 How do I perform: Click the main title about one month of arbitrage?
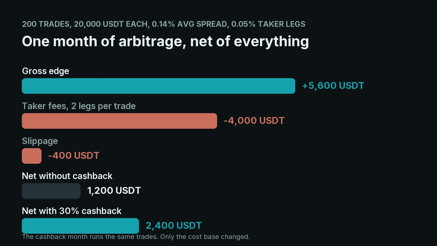point(166,42)
